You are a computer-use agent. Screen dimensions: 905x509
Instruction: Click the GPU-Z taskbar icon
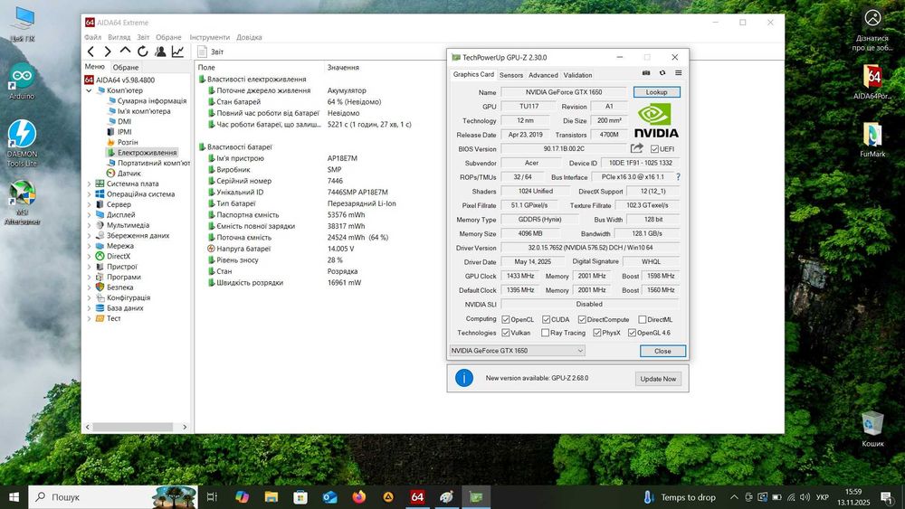pyautogui.click(x=476, y=496)
